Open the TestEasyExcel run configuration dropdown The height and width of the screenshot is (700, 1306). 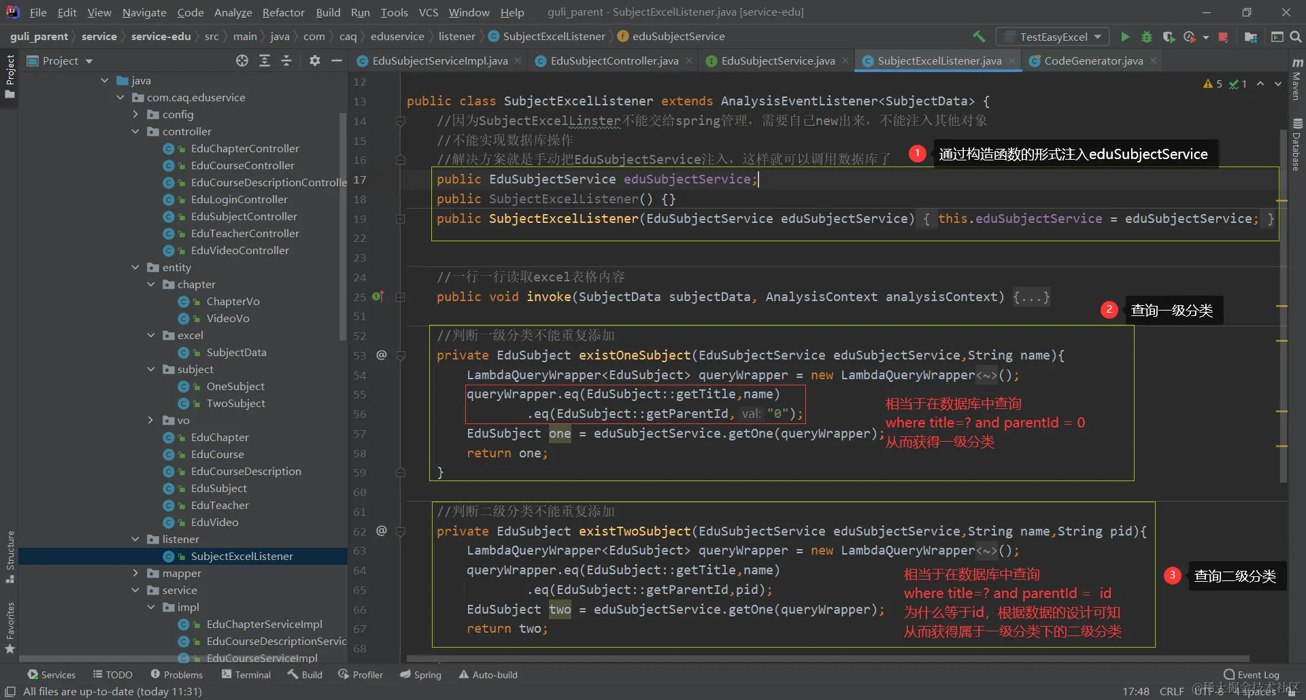click(1052, 37)
